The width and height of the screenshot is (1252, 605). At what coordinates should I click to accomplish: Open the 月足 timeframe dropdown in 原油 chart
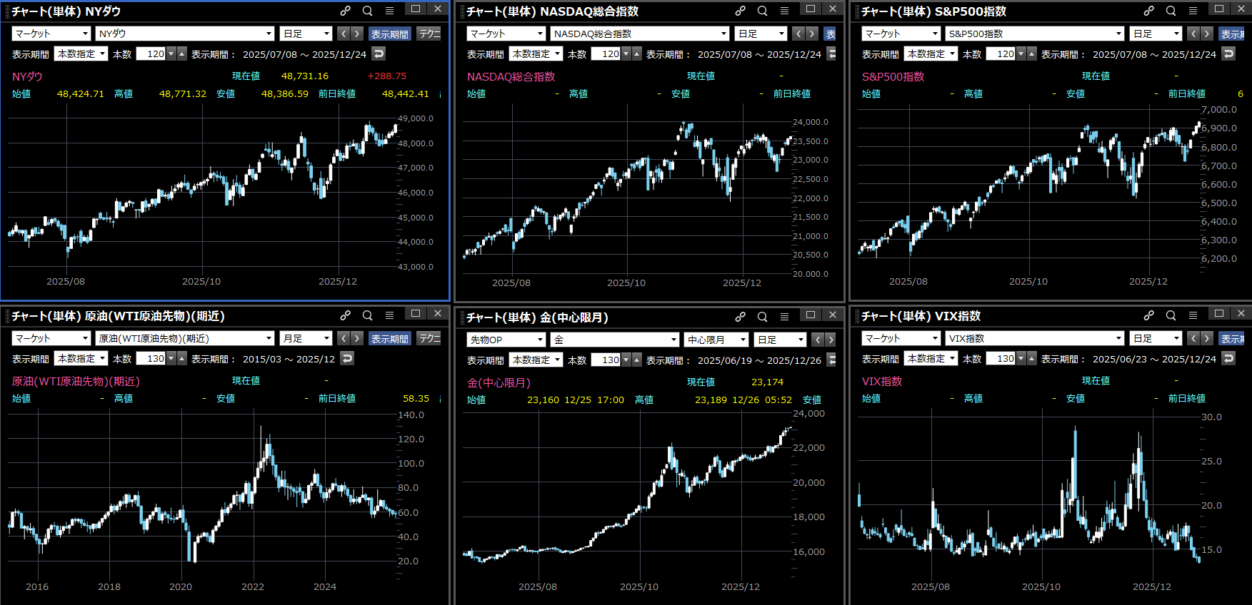pyautogui.click(x=326, y=338)
